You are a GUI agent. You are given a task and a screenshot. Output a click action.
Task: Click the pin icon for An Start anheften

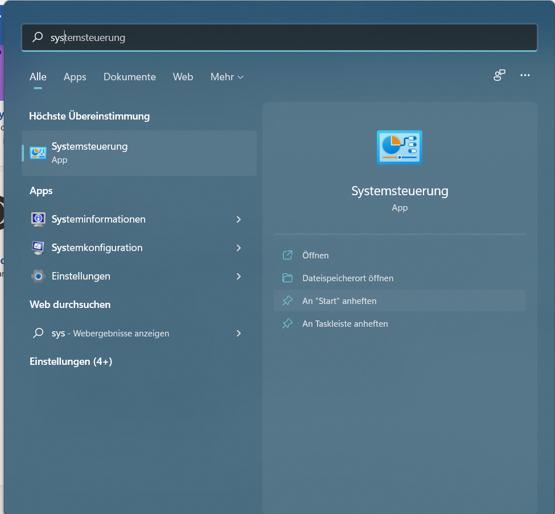(287, 301)
